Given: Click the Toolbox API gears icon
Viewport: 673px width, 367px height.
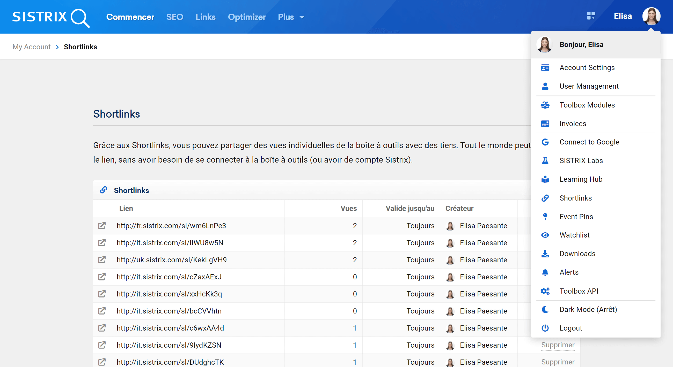Looking at the screenshot, I should coord(545,291).
